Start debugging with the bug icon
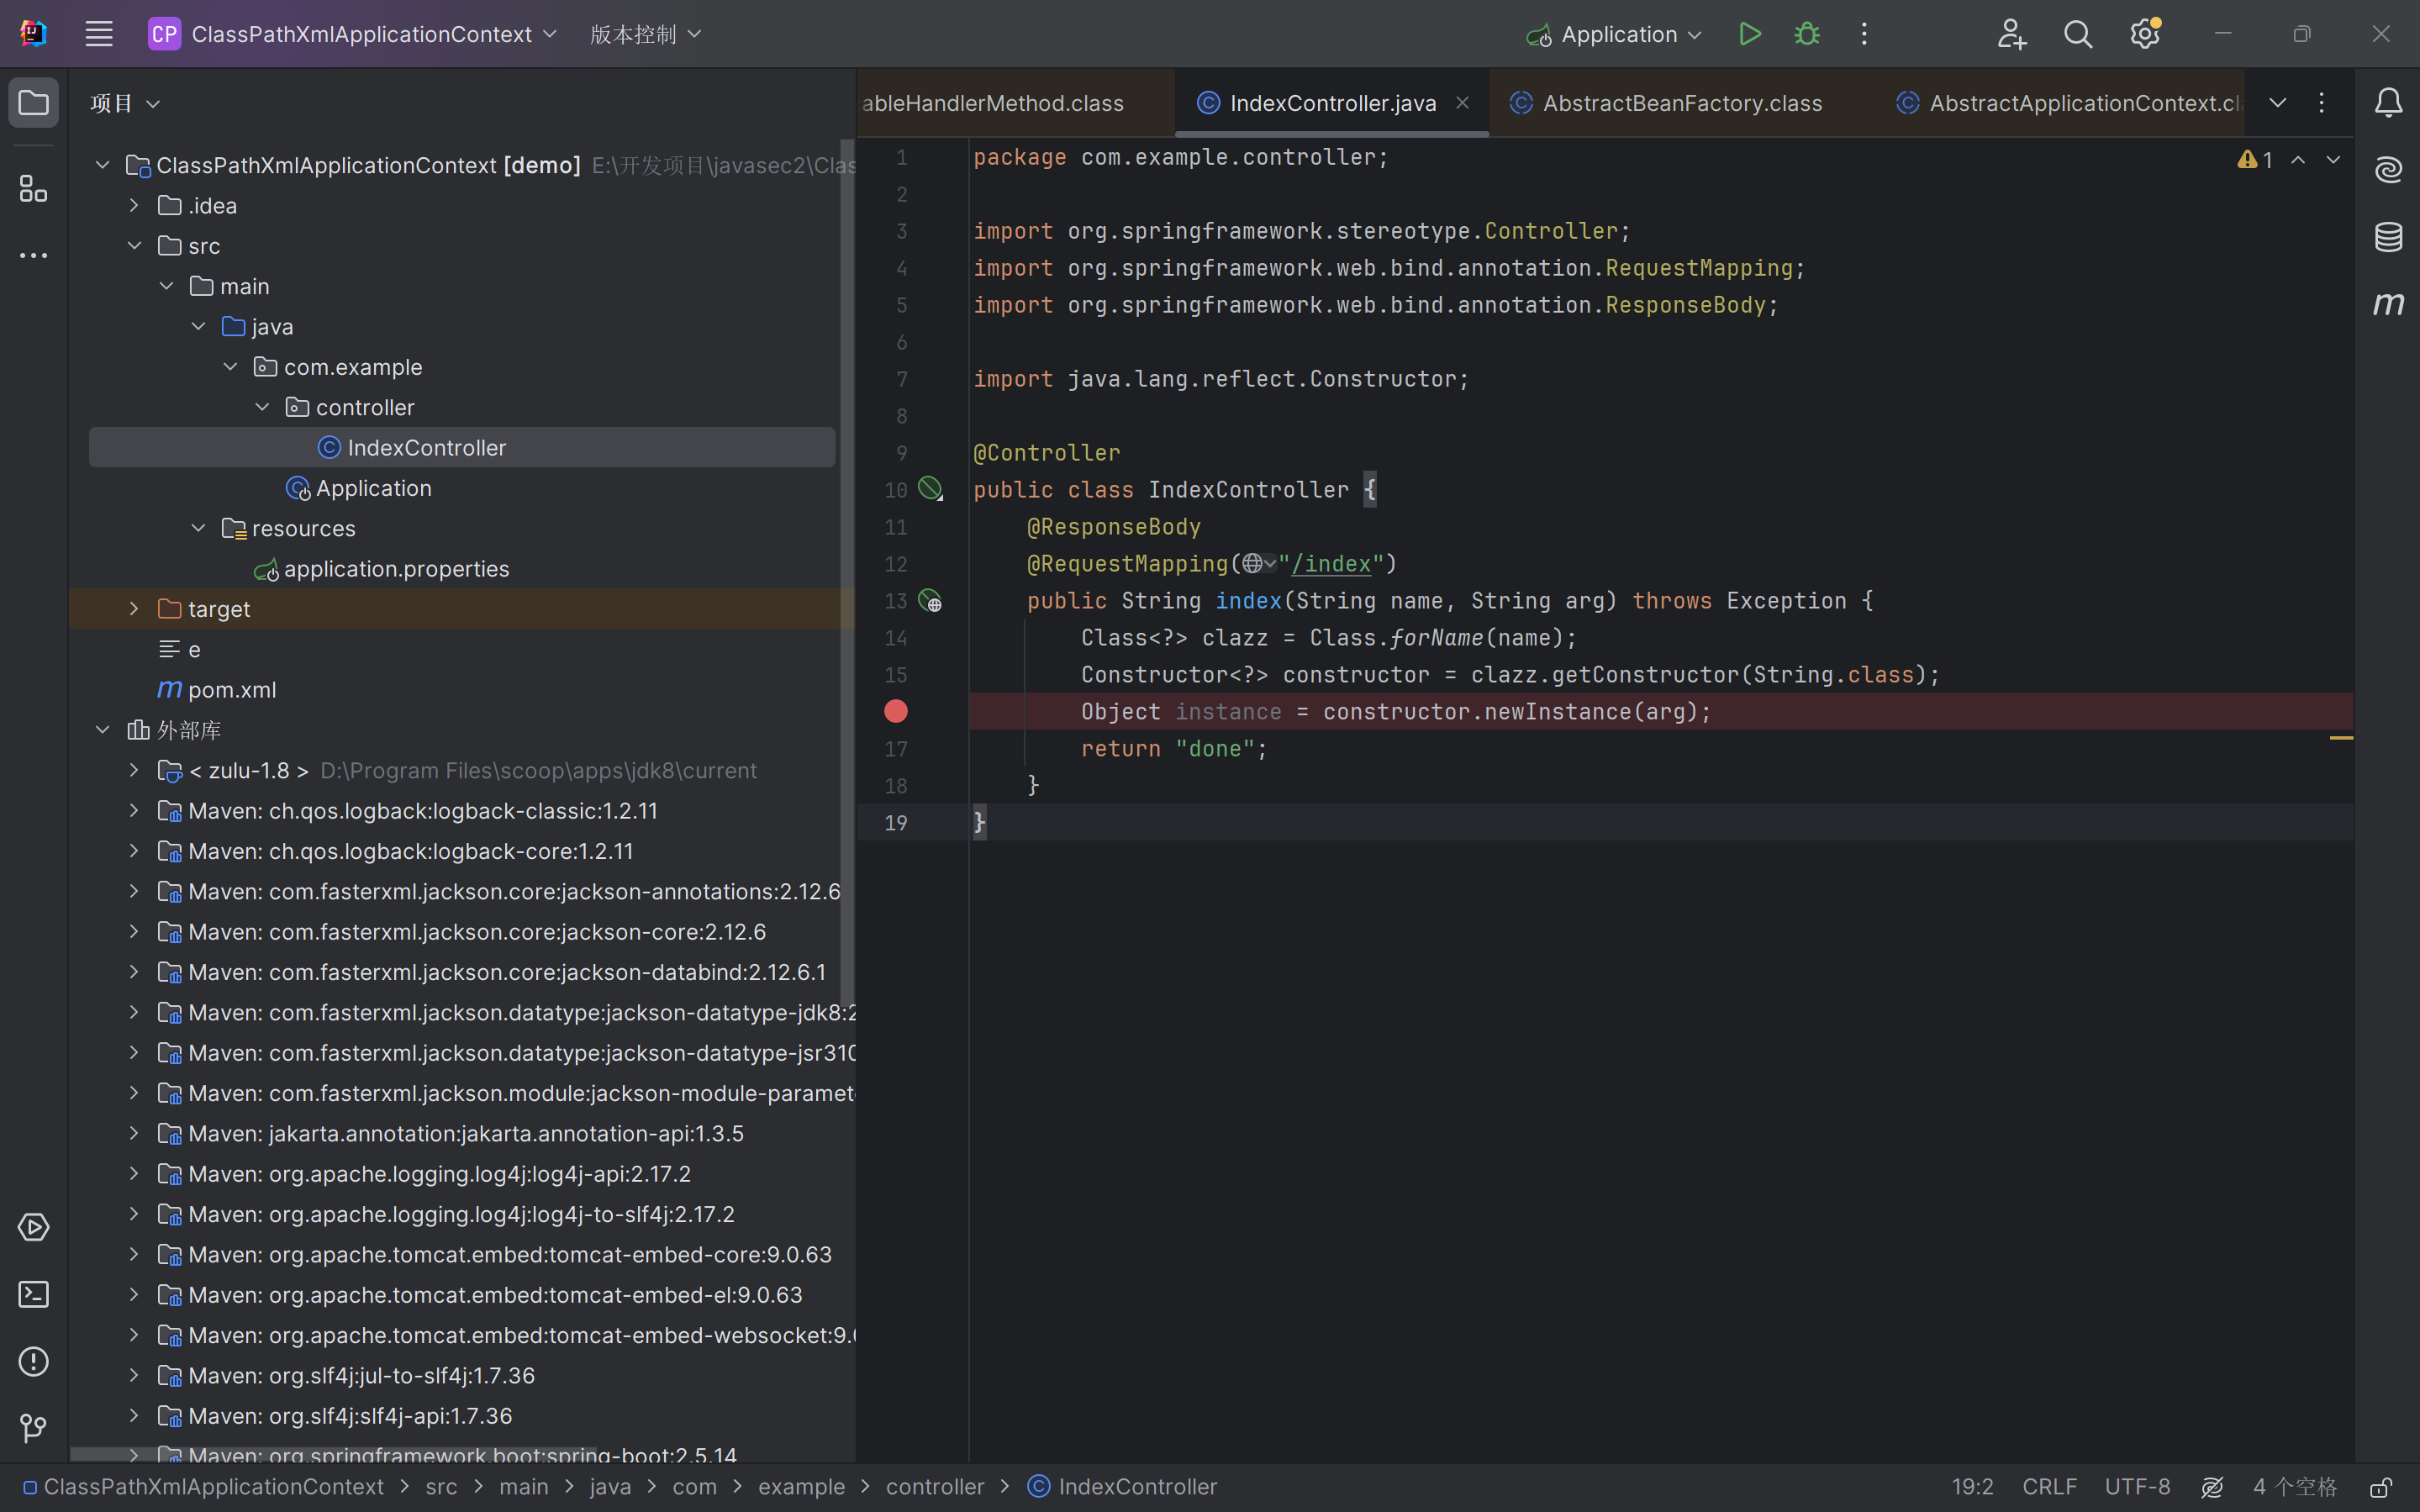The image size is (2420, 1512). click(x=1806, y=34)
